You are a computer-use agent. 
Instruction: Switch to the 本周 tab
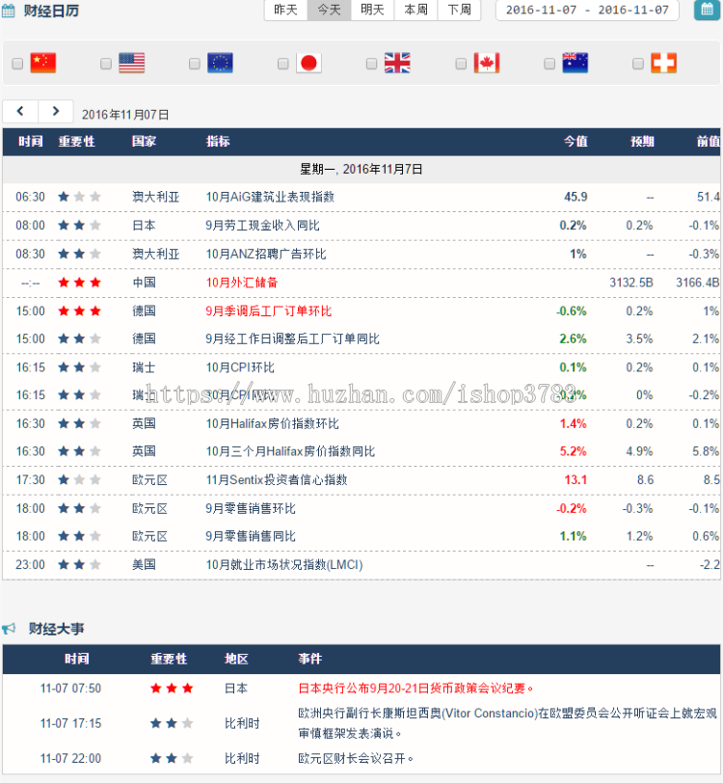[415, 10]
